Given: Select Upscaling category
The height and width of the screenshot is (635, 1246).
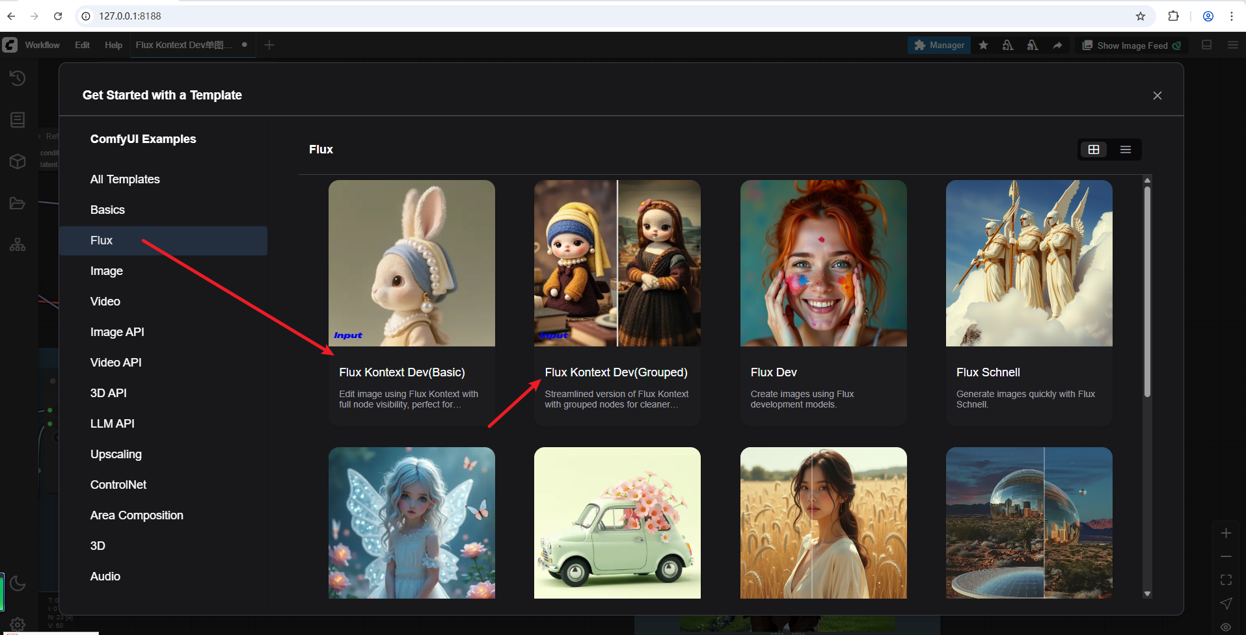Looking at the screenshot, I should (163, 454).
